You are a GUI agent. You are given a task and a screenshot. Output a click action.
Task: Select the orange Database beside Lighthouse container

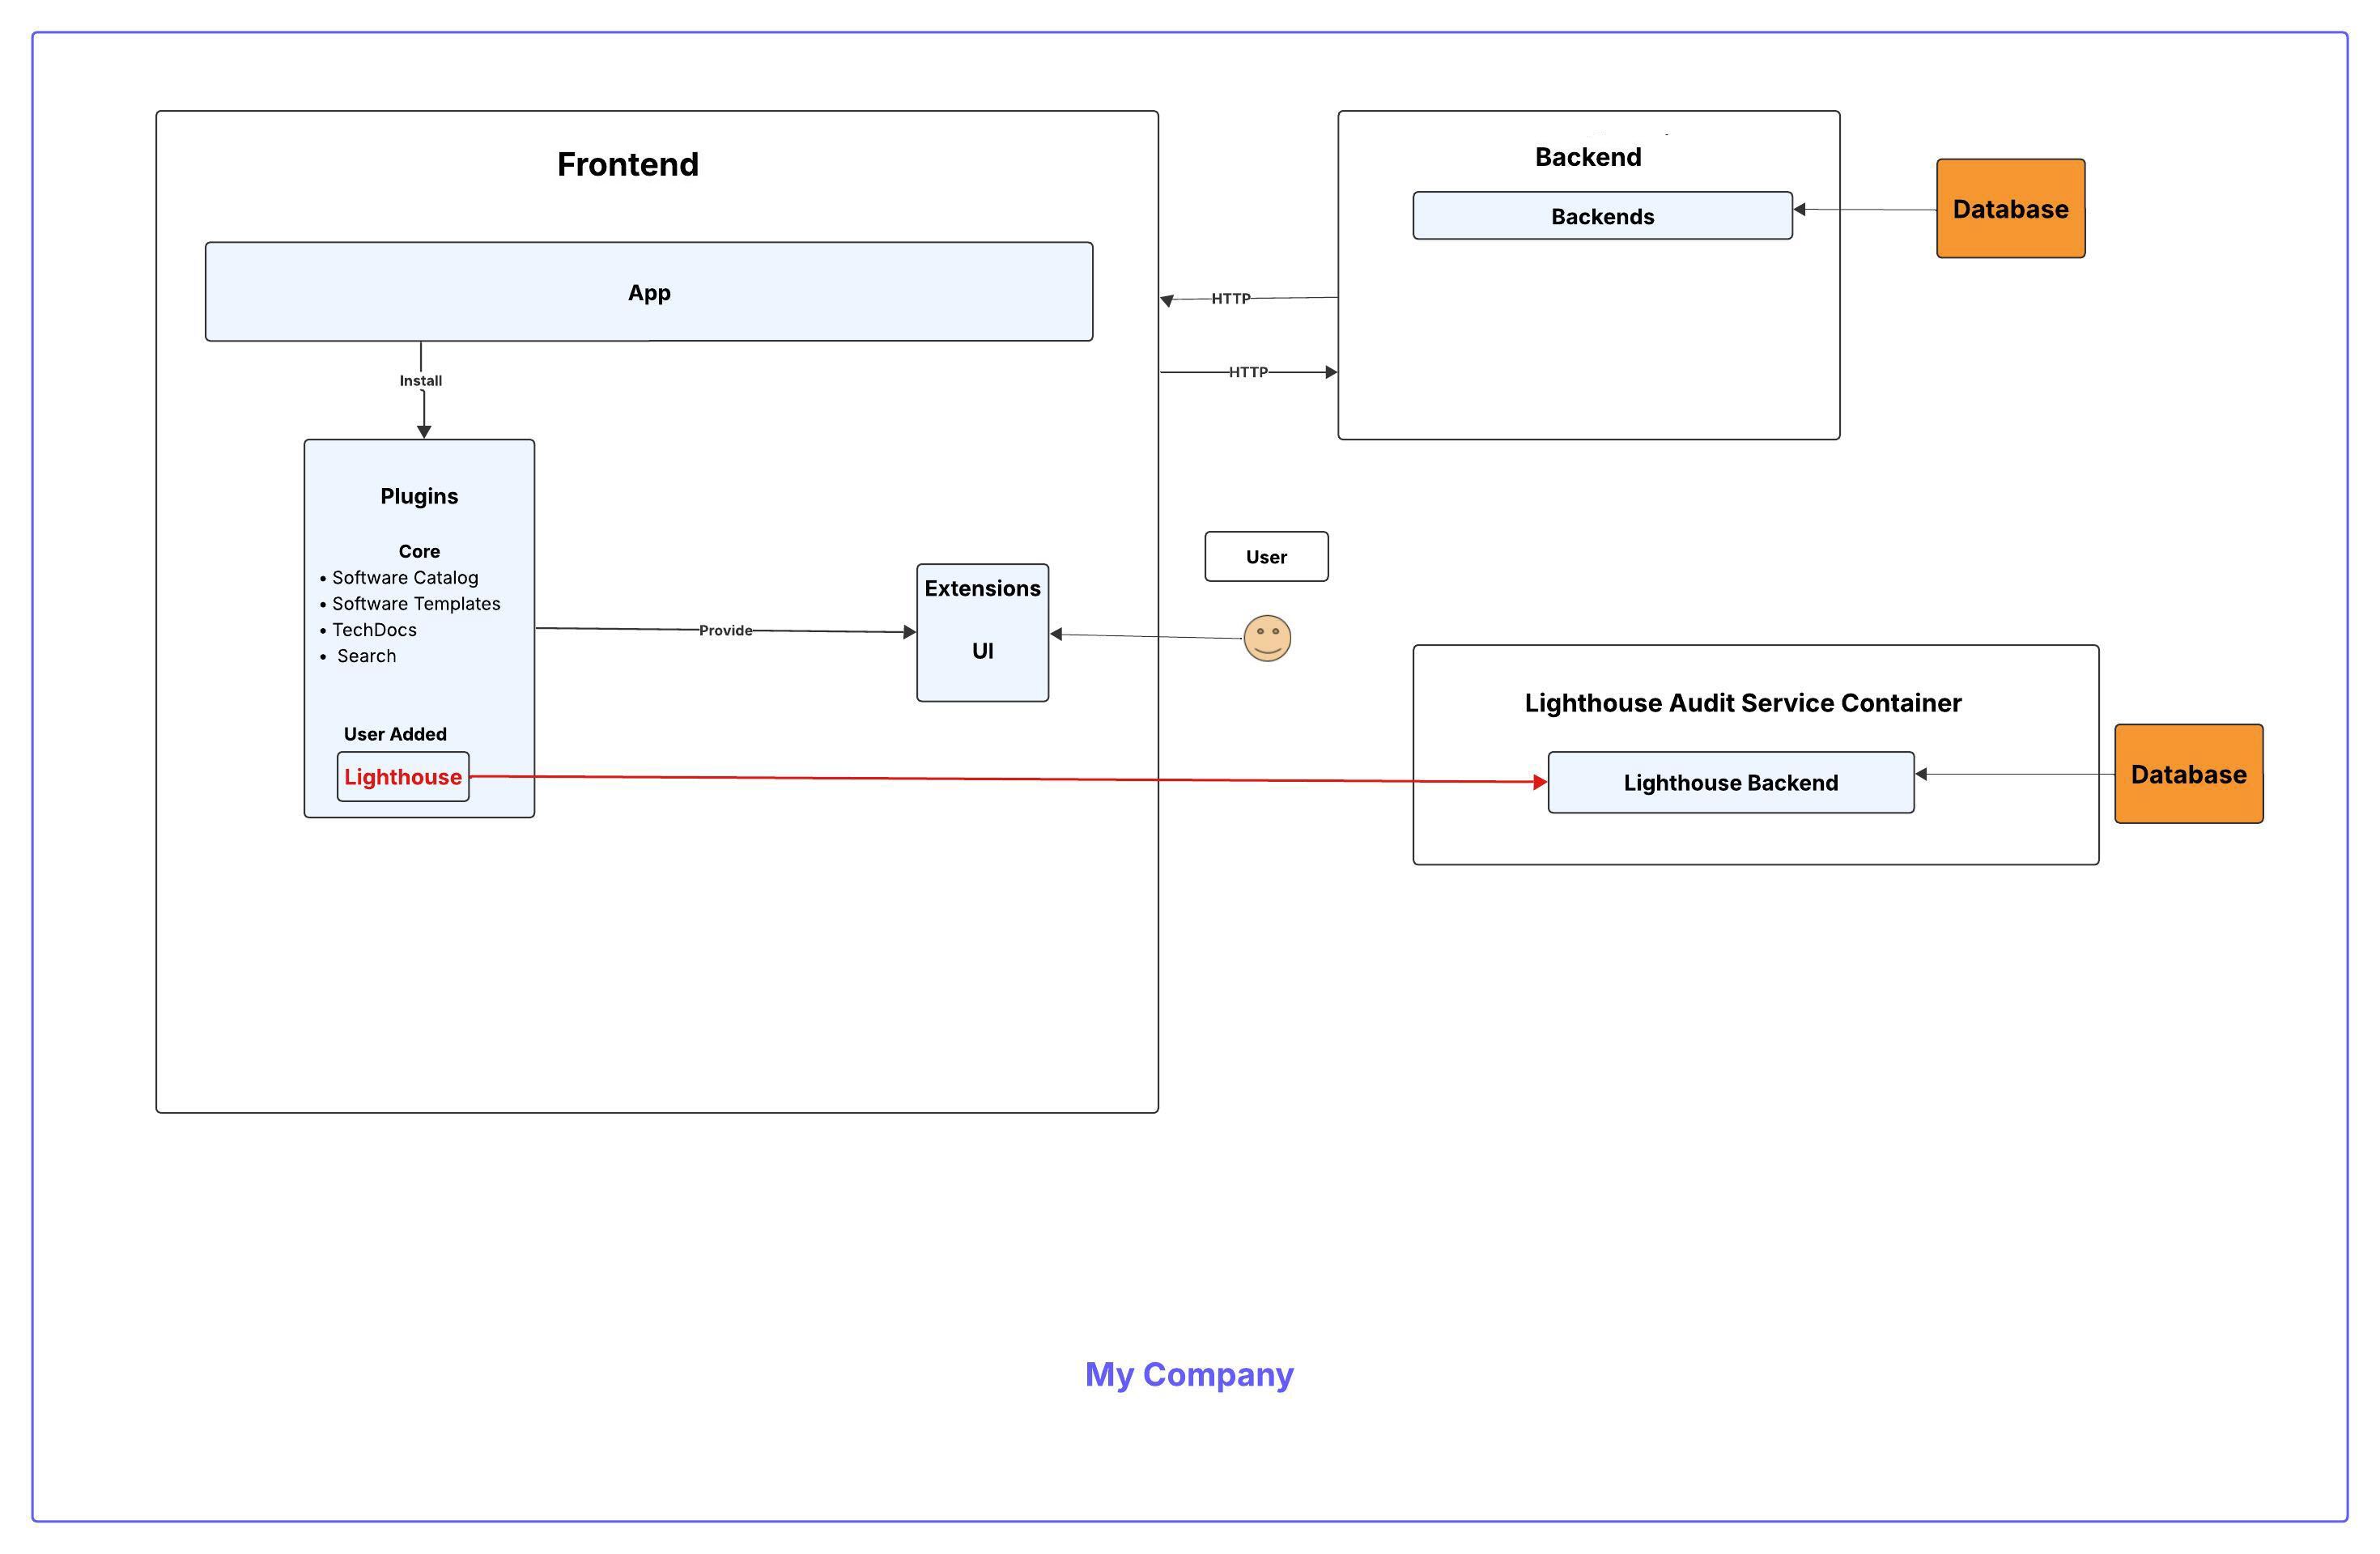(x=2188, y=774)
